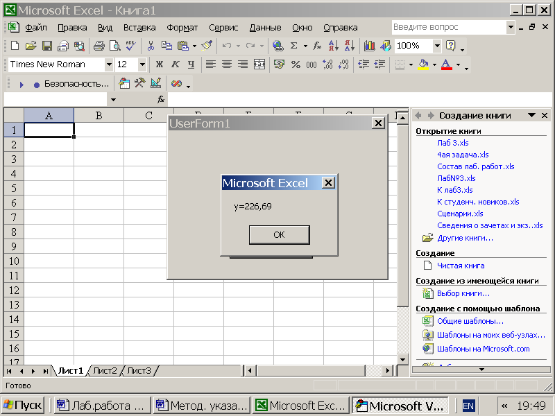
Task: Click the New workbook icon
Action: [x=15, y=46]
